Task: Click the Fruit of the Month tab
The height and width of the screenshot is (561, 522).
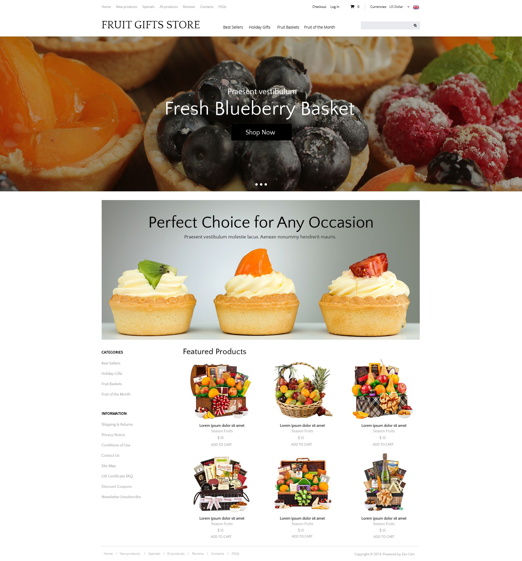Action: 319,27
